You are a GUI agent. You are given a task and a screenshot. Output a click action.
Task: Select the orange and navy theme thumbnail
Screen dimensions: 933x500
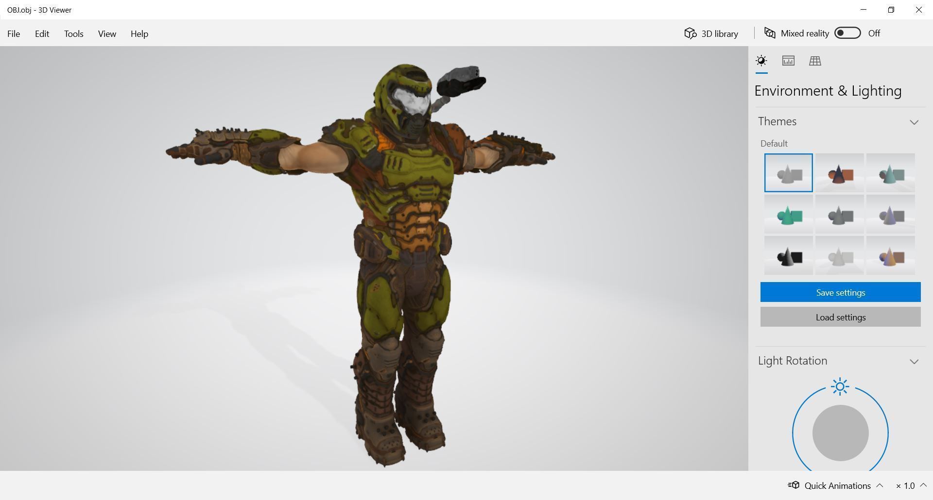point(839,173)
